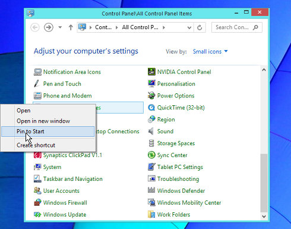Click the Region globe icon
This screenshot has height=229, width=291.
click(151, 120)
